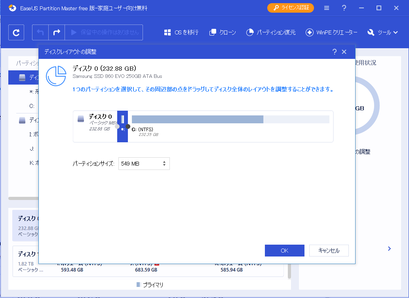Select the I: volume row in the partition list
Image resolution: width=409 pixels, height=298 pixels.
pyautogui.click(x=23, y=134)
